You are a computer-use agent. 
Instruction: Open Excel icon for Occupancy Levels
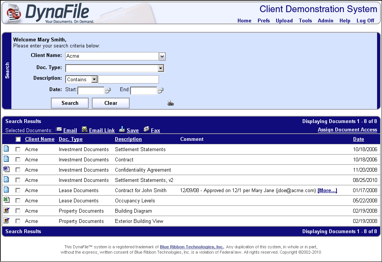tap(6, 200)
